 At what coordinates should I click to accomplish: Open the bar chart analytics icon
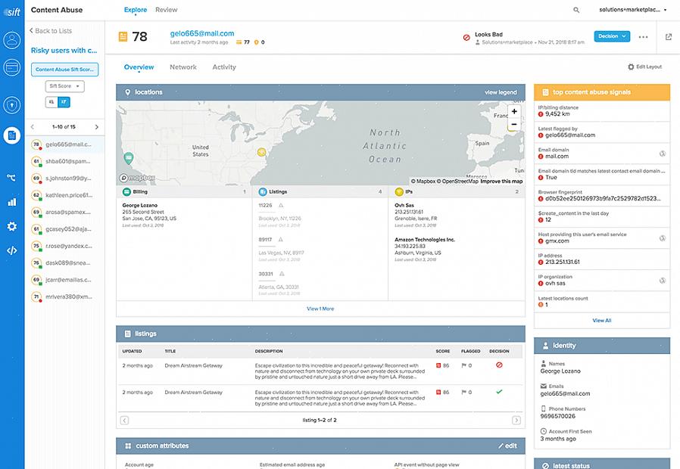(x=11, y=202)
